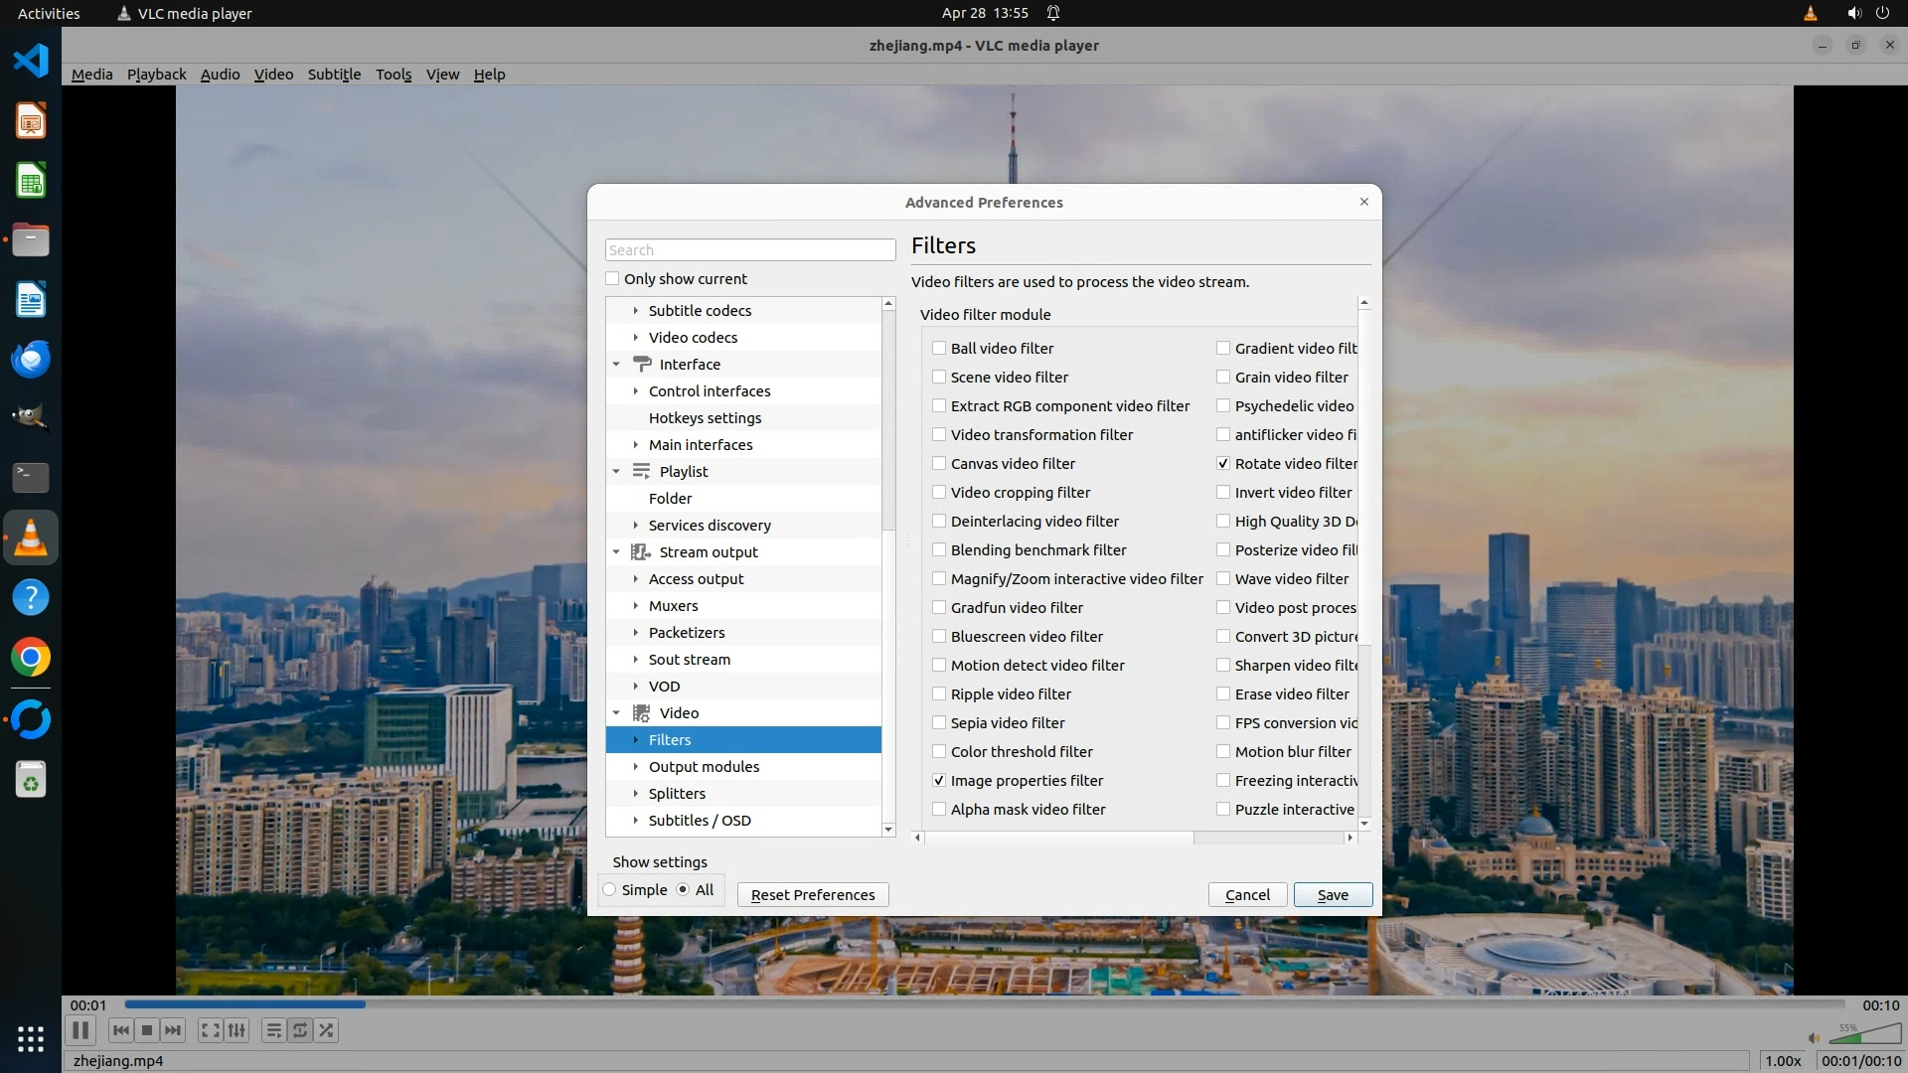Enable the Sepia video filter checkbox

(939, 723)
